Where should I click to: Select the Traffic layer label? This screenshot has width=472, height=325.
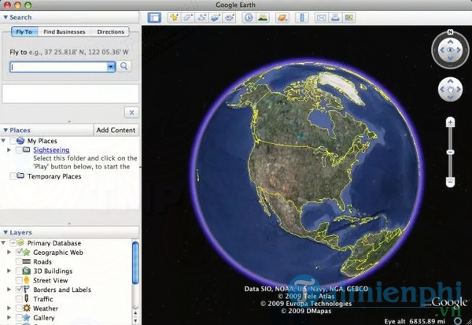click(43, 299)
